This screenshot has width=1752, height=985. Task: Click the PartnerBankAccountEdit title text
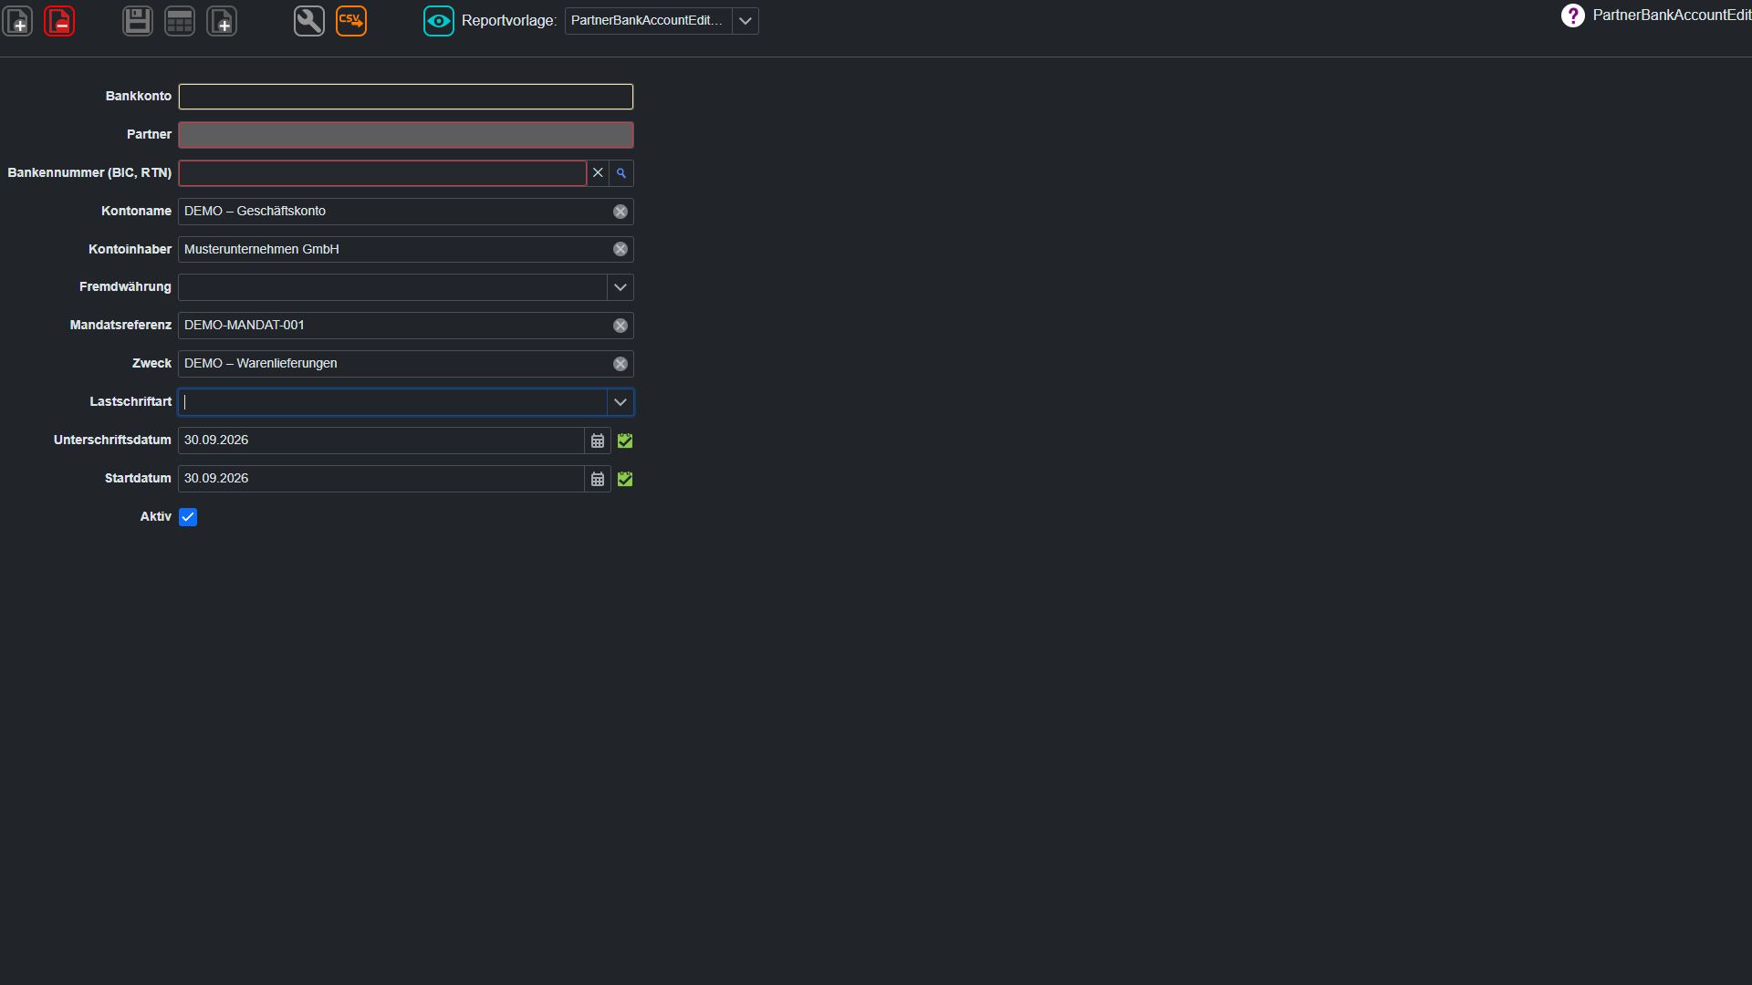[x=1672, y=16]
